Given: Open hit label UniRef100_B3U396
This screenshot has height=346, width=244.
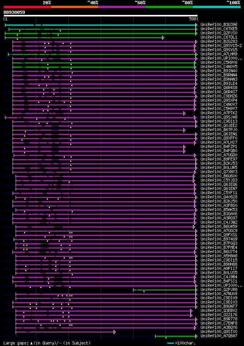Looking at the screenshot, I should [218, 25].
